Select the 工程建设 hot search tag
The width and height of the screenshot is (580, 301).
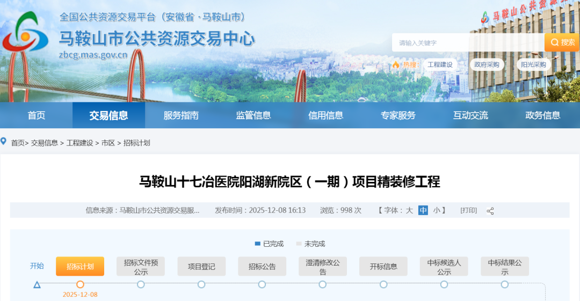(440, 65)
